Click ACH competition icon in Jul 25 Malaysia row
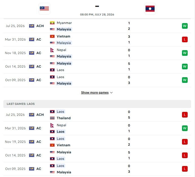The image size is (195, 177). click(32, 26)
